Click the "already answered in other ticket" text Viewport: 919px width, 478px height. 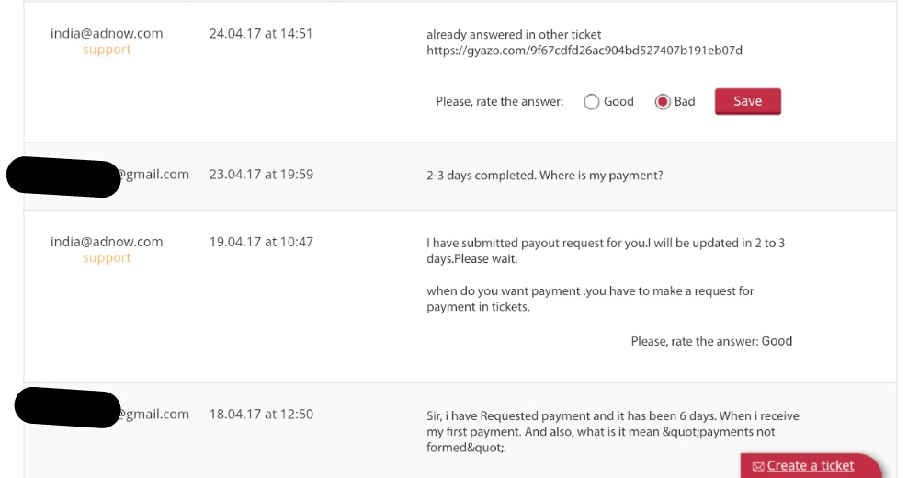coord(514,34)
